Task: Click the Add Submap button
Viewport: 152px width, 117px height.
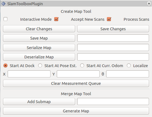Action: coord(39,101)
